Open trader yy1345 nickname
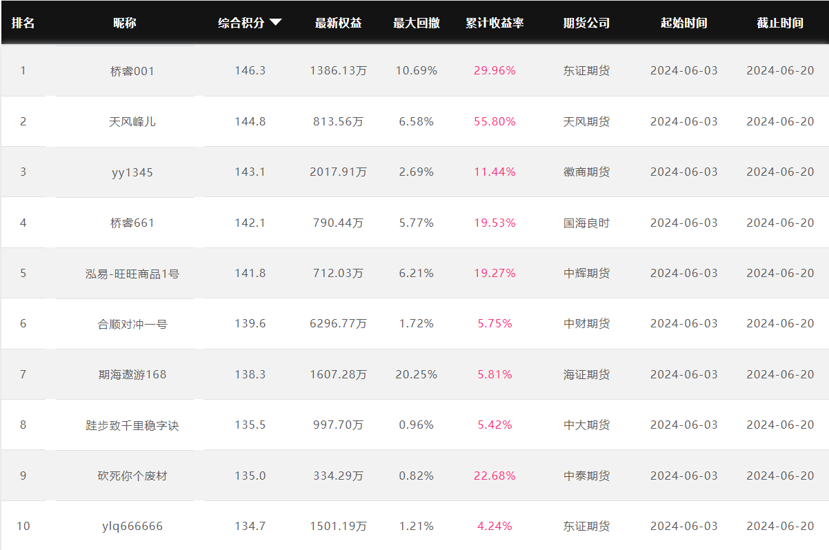This screenshot has width=829, height=550. point(132,172)
